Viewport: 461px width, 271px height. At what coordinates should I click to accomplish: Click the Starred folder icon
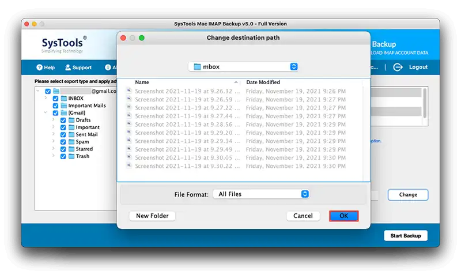[x=71, y=149]
